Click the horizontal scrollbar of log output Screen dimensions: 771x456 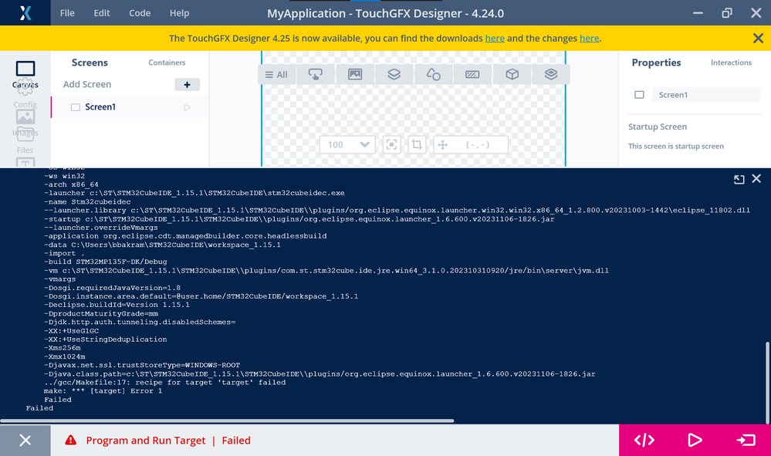click(227, 421)
